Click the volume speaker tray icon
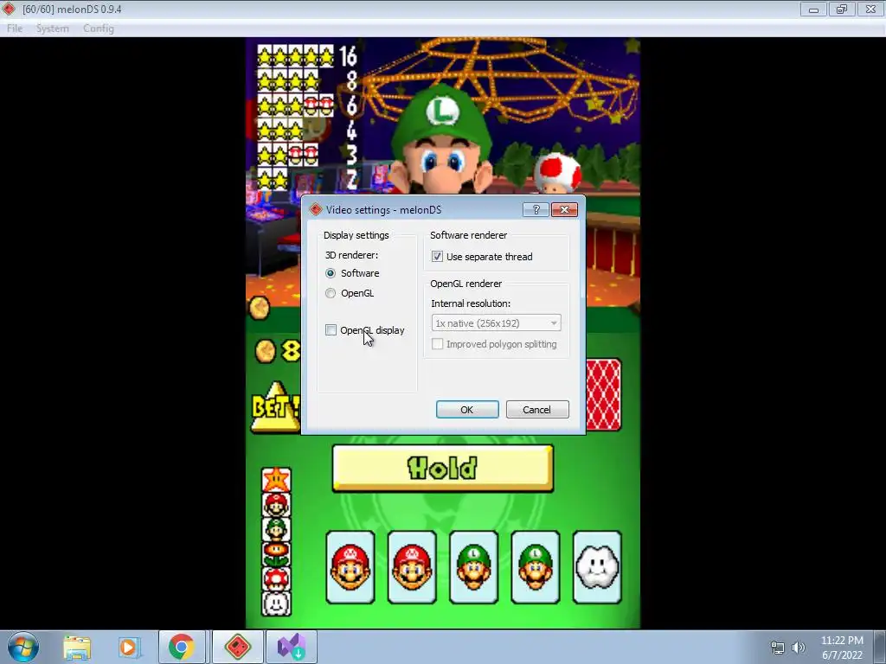The height and width of the screenshot is (664, 886). (x=799, y=648)
